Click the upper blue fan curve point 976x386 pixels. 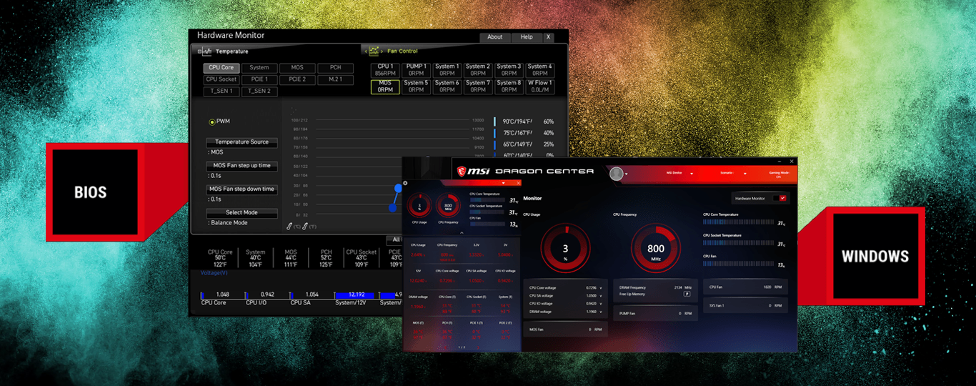398,188
